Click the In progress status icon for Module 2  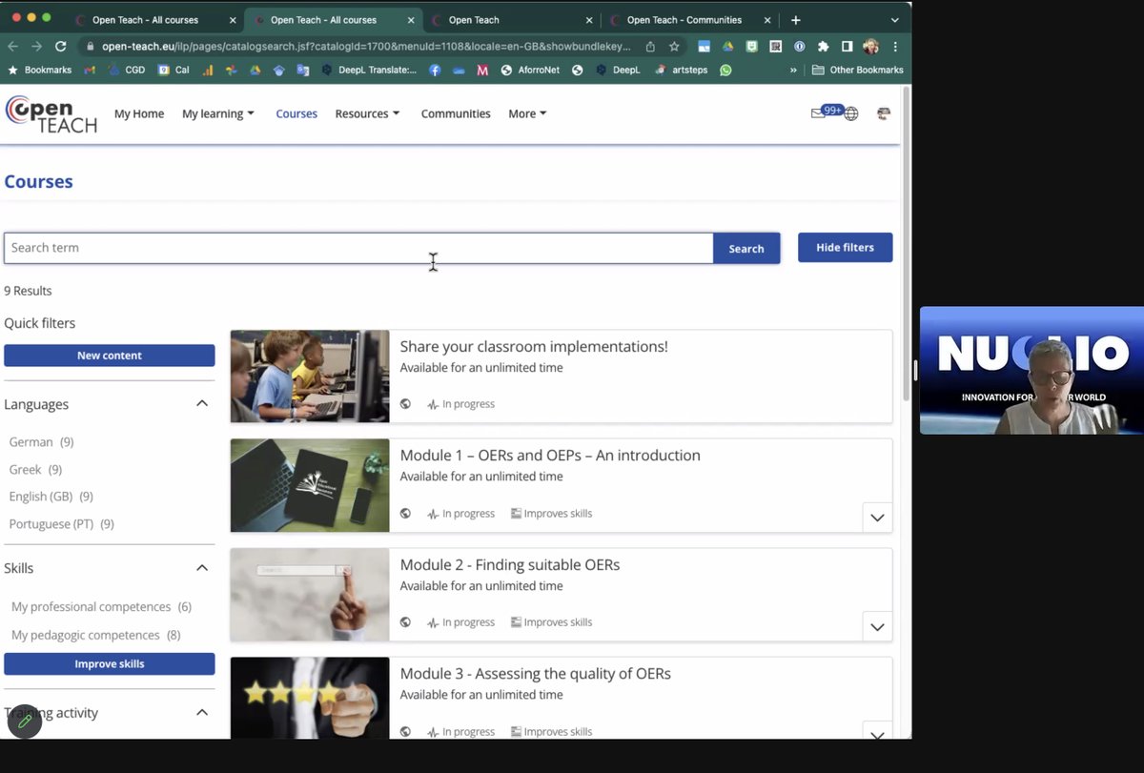(431, 621)
